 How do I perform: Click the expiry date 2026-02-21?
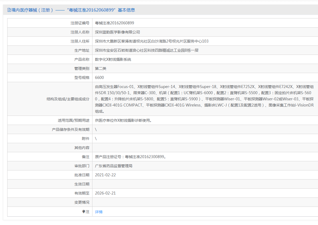[105, 193]
